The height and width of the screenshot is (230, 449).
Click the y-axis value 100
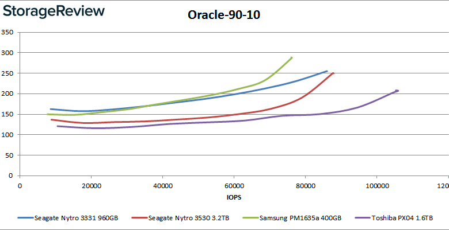7,135
